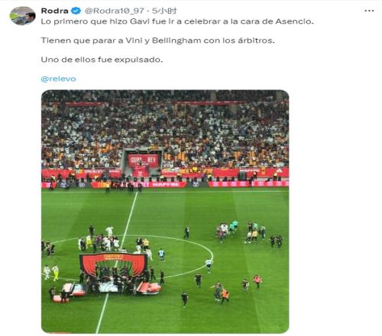This screenshot has width=382, height=336.
Task: Click the tweet line mentioning Gavi and Asencio
Action: coord(177,21)
